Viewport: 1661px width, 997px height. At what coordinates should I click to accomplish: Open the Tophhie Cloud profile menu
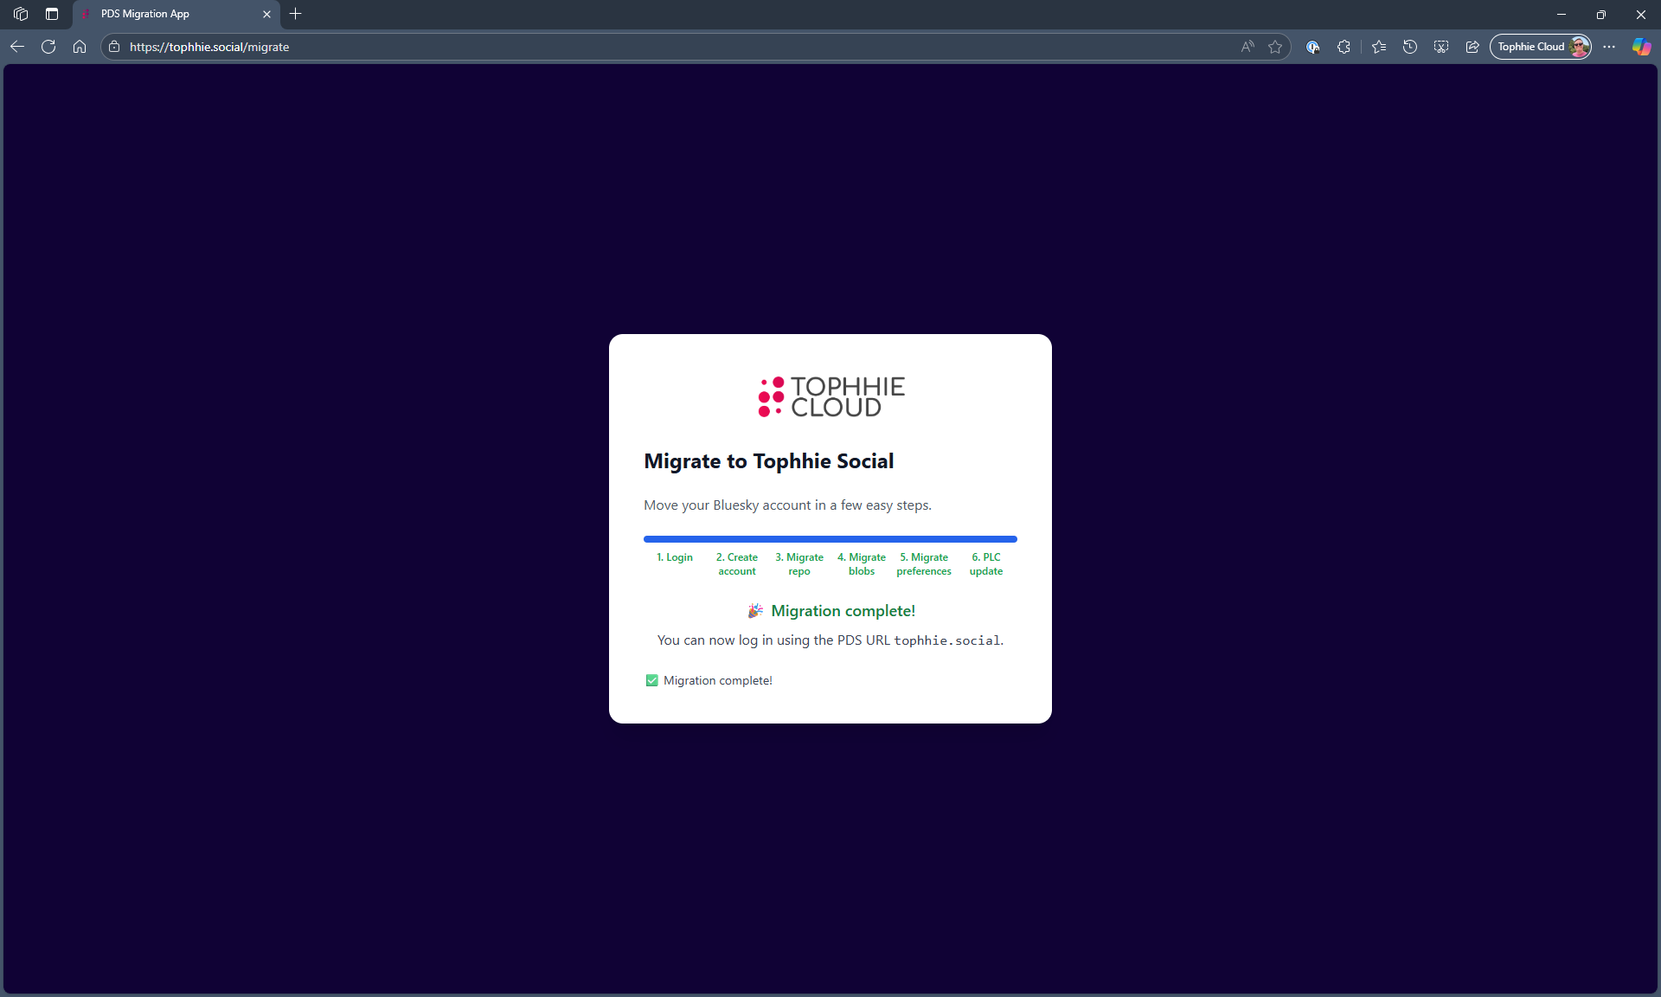1541,47
